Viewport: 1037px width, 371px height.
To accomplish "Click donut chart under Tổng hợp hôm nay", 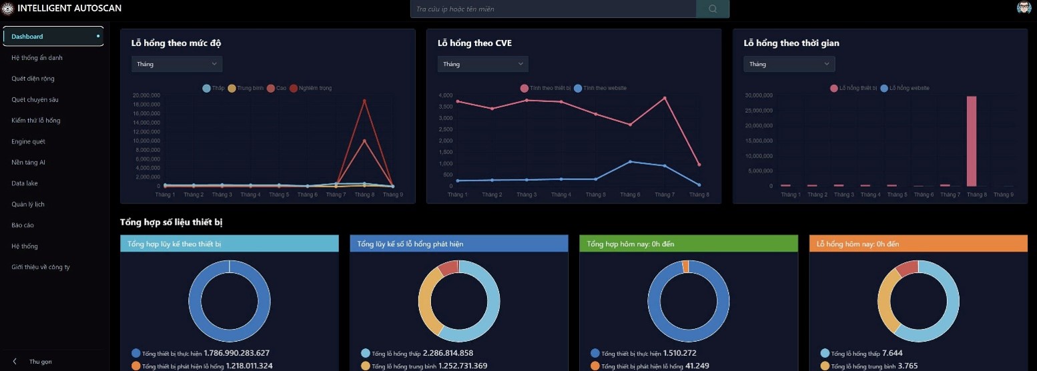I will tap(689, 301).
